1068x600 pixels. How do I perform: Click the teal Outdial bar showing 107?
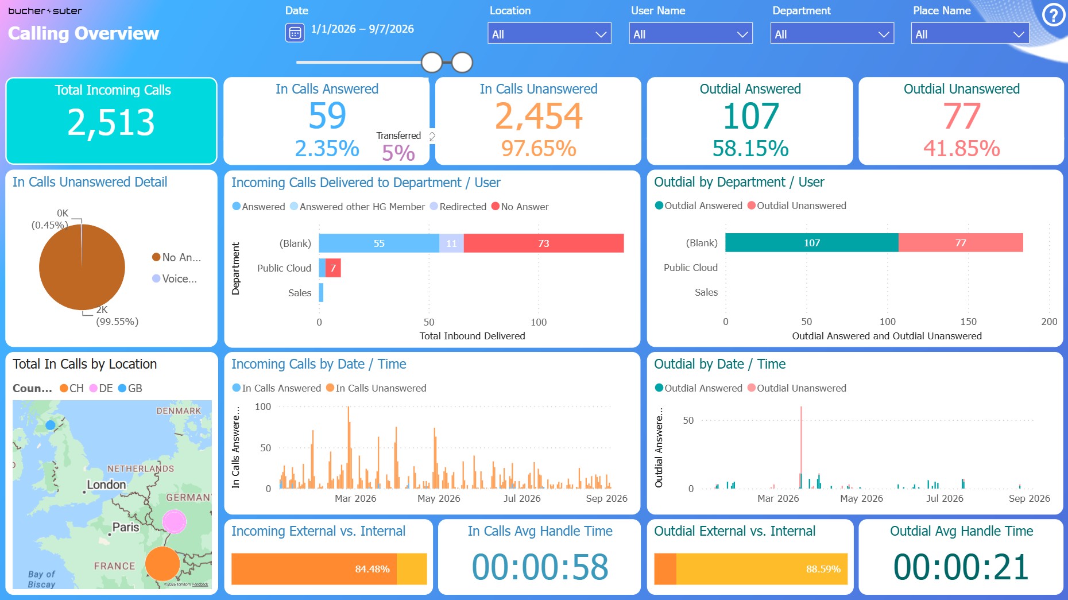tap(812, 243)
